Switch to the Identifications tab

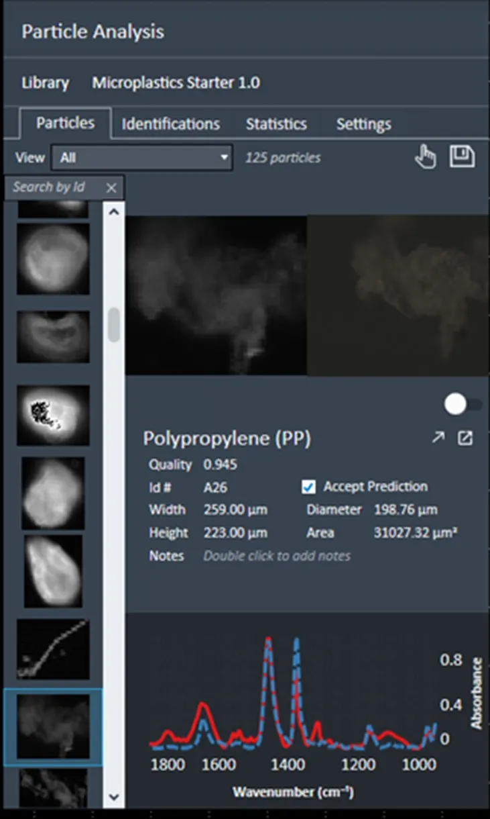(x=170, y=124)
